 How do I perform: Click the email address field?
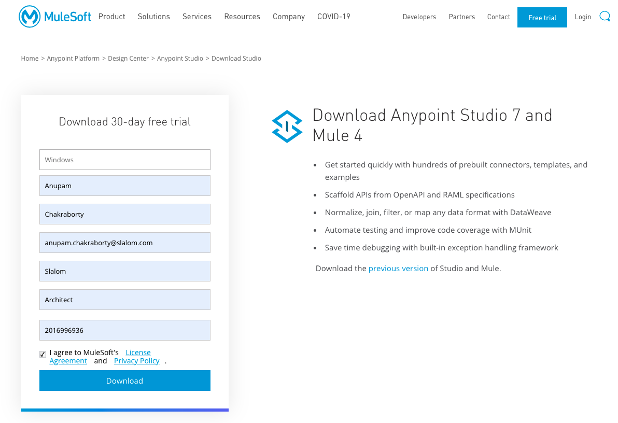(124, 243)
